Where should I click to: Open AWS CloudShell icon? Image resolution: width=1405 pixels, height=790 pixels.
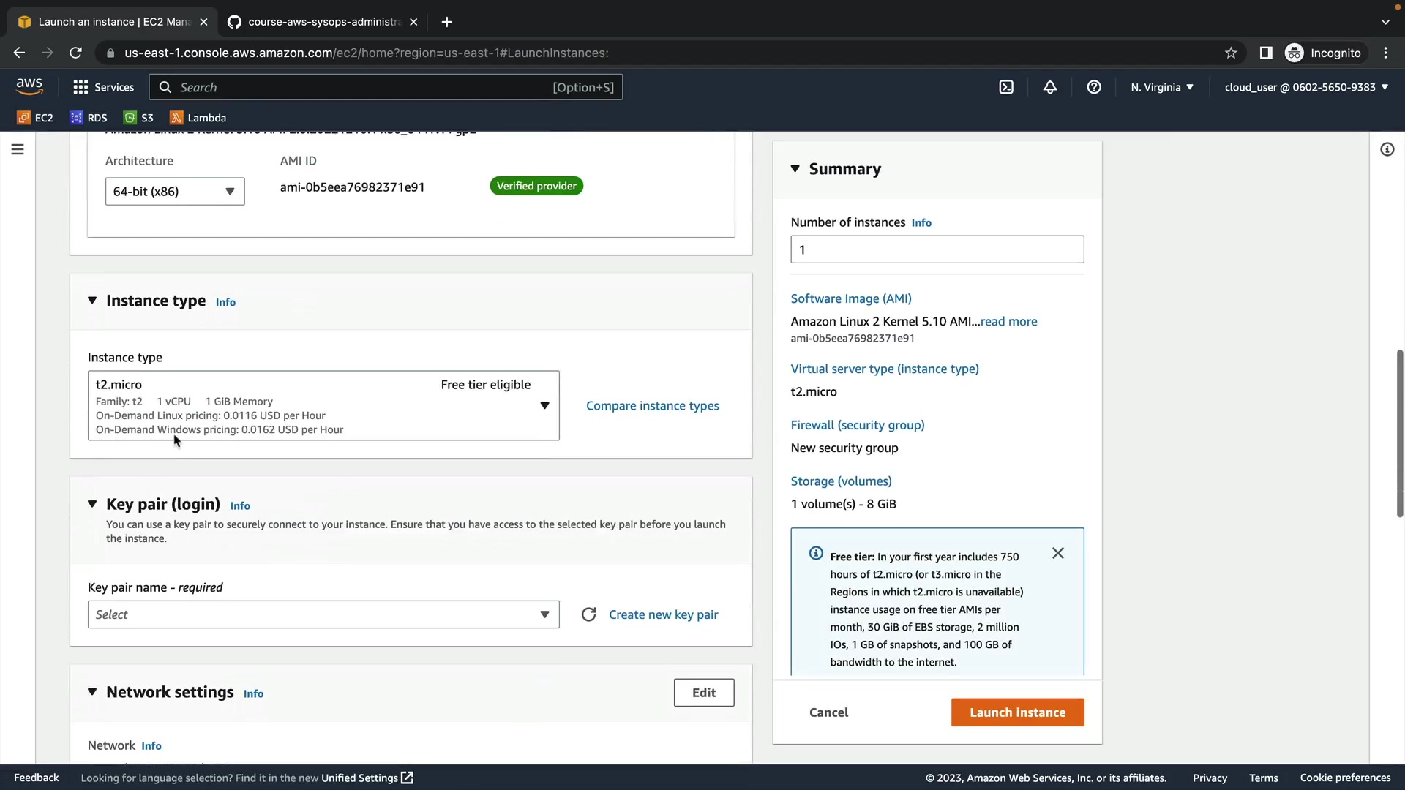point(1006,87)
